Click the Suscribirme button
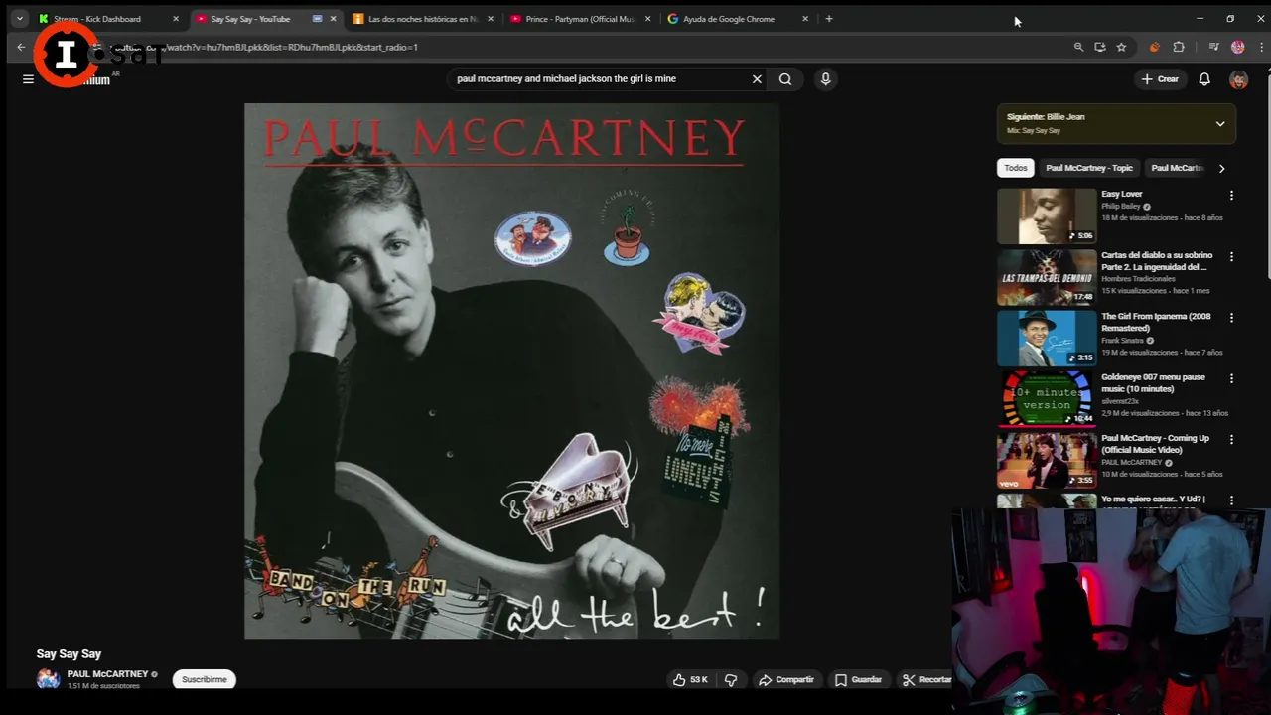 (x=205, y=680)
